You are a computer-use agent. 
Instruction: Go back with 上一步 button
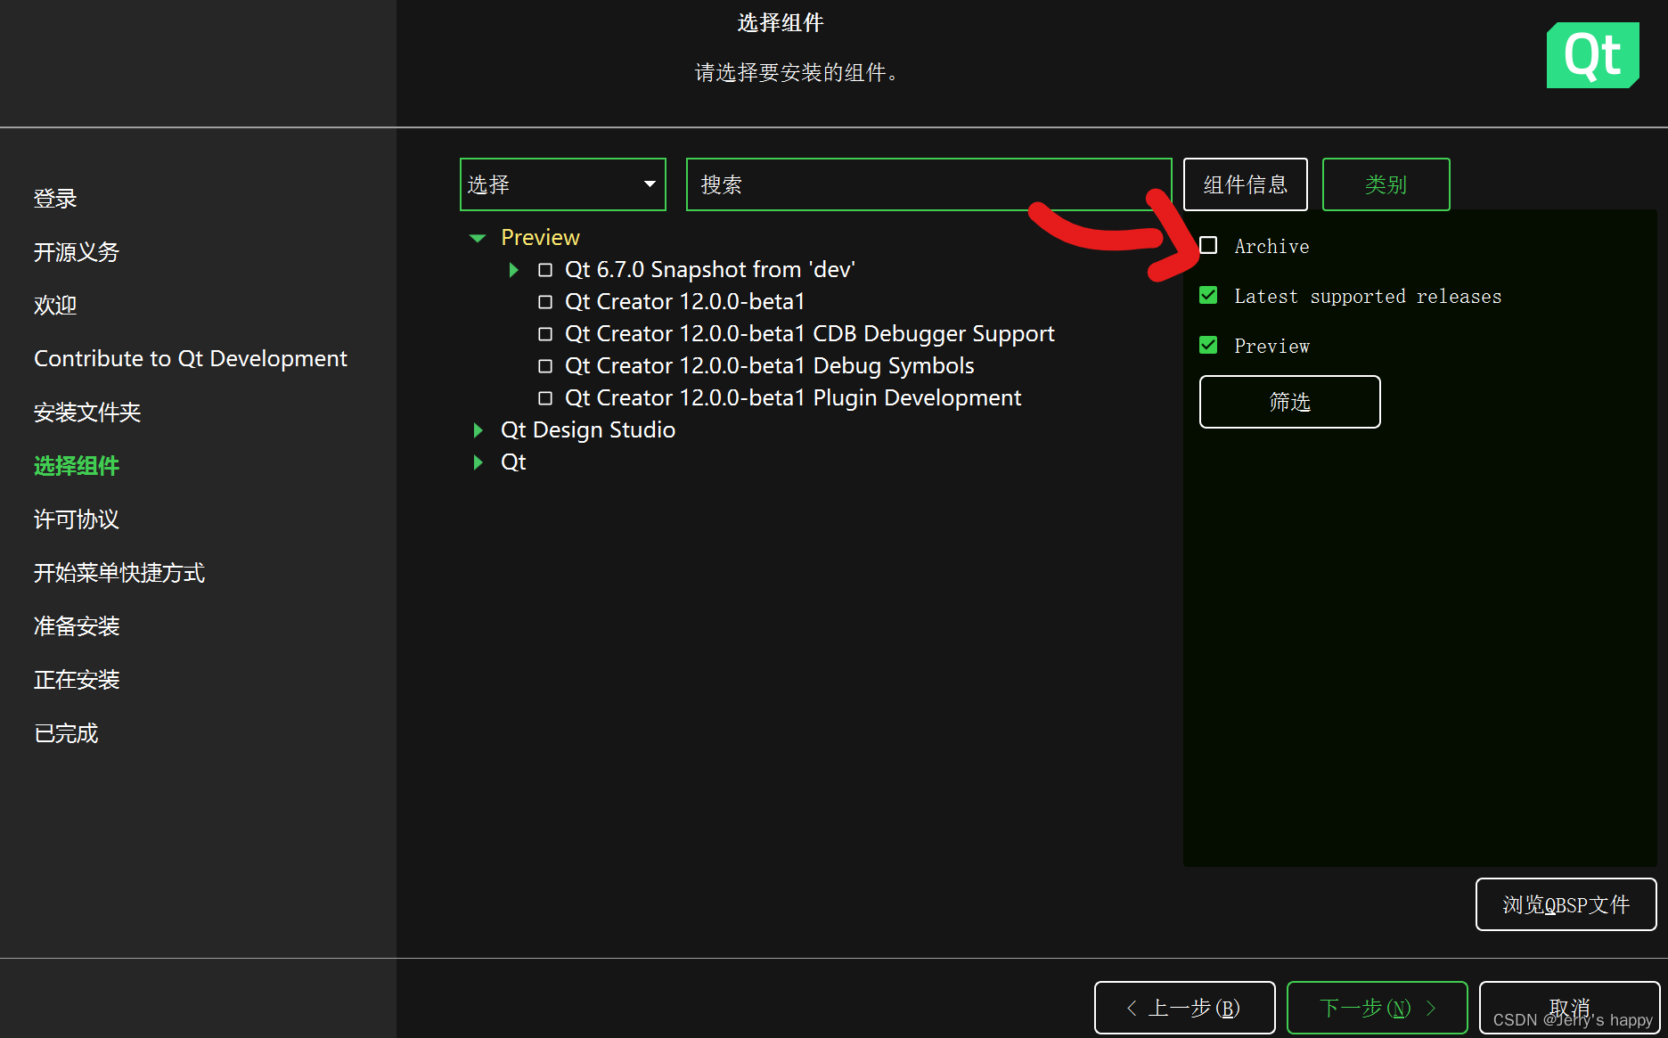pos(1185,1008)
